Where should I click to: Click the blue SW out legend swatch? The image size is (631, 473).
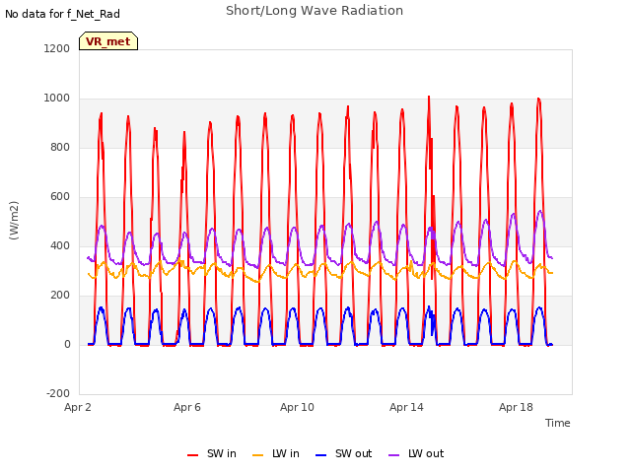coord(320,455)
